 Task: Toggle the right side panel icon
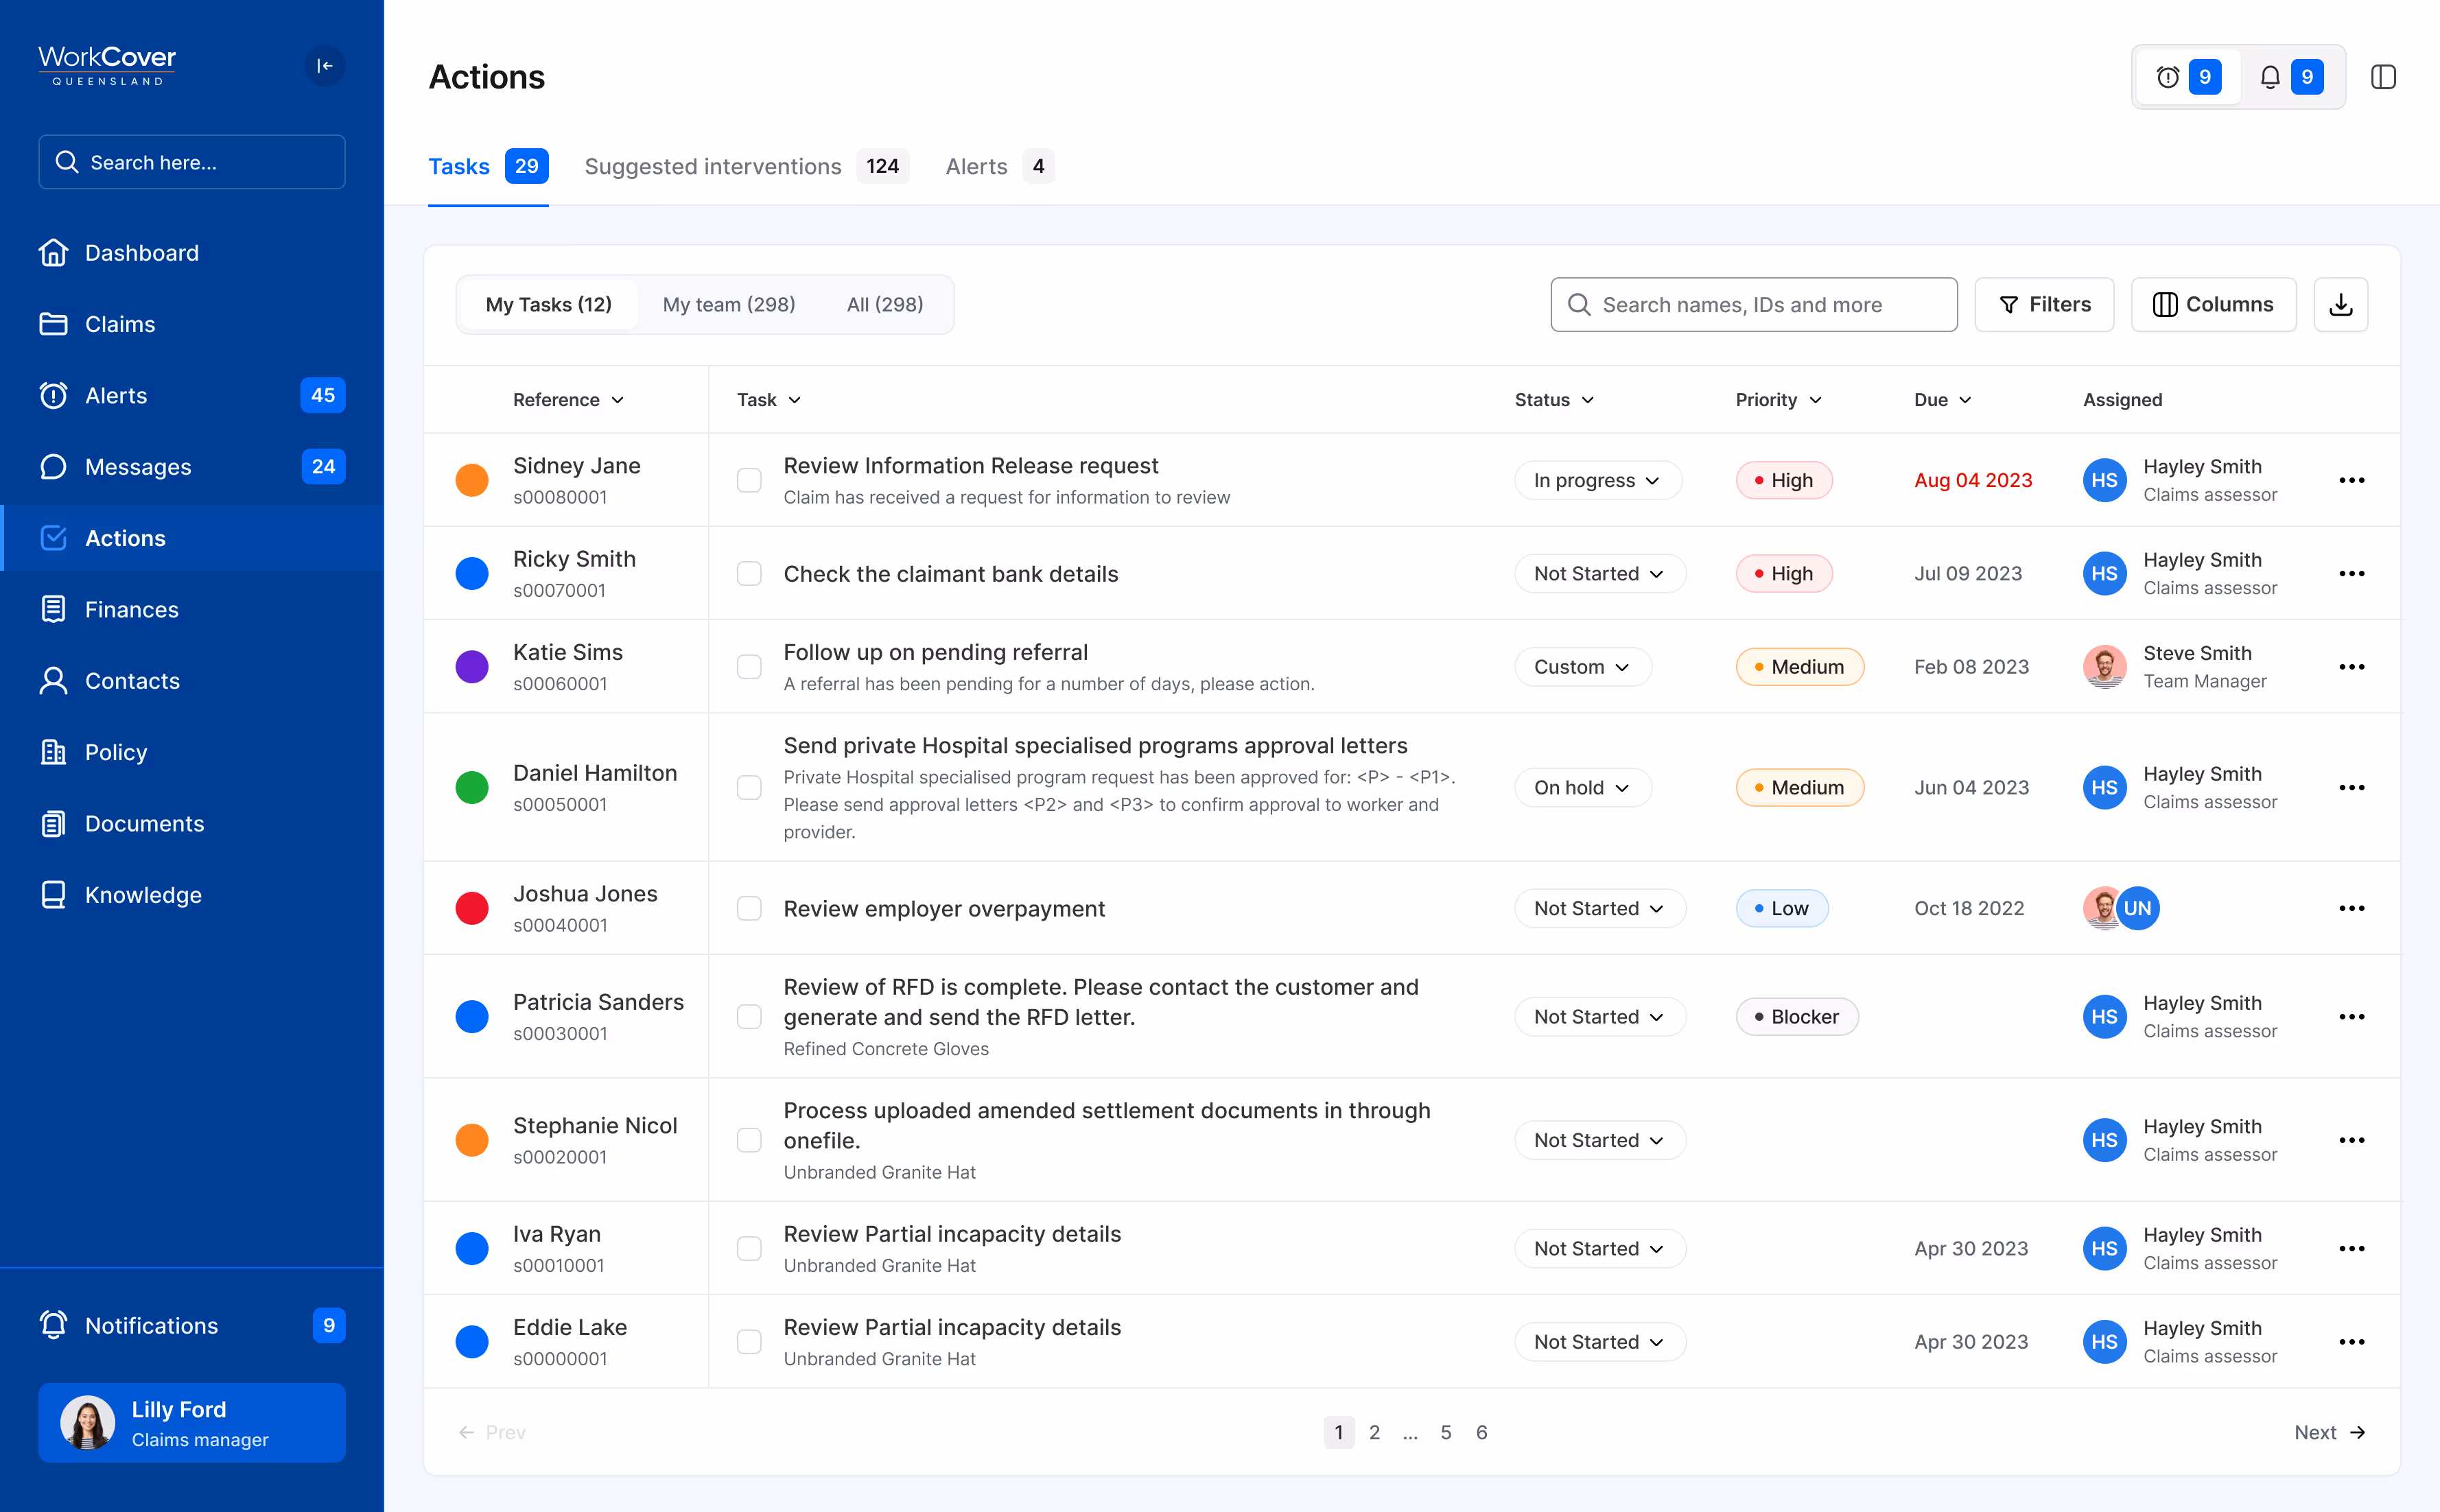(2384, 77)
